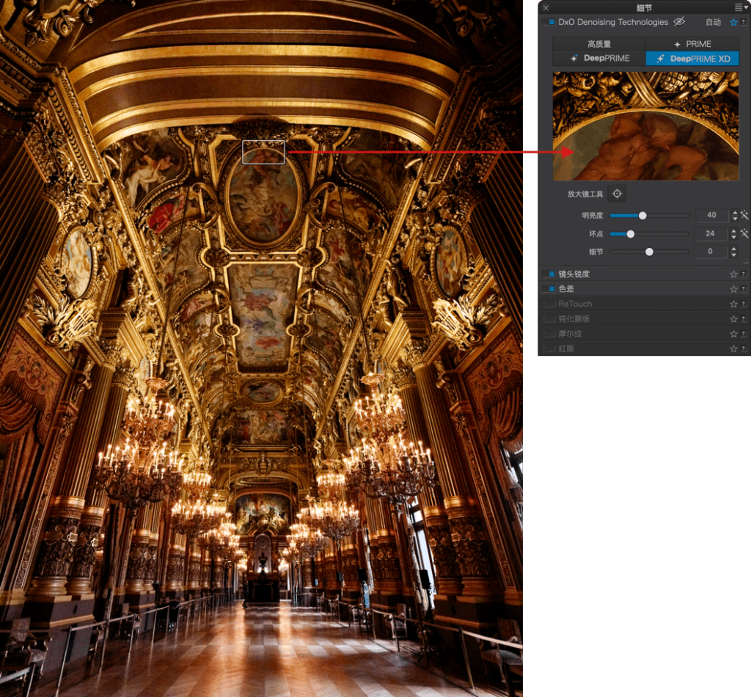Click the 细节 value field showing 0
Image resolution: width=751 pixels, height=697 pixels.
pos(710,251)
